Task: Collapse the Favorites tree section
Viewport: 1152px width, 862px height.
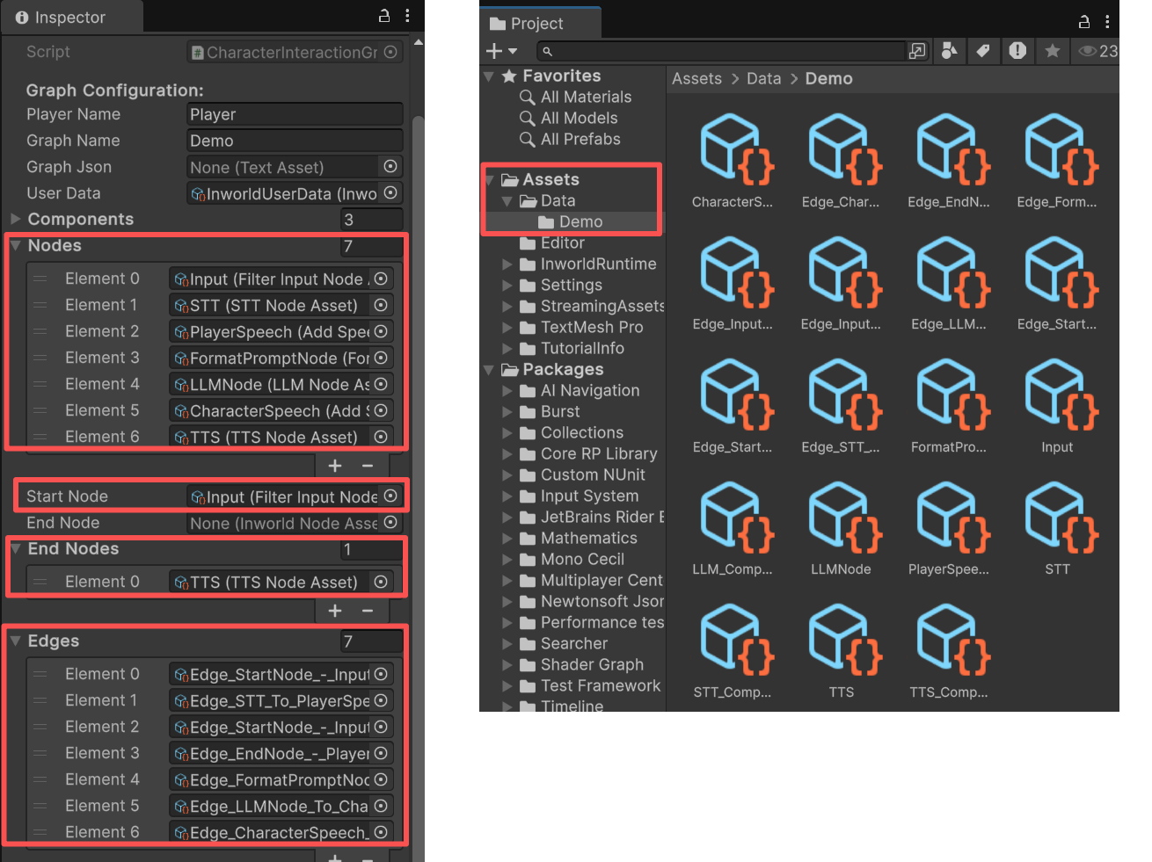Action: (489, 76)
